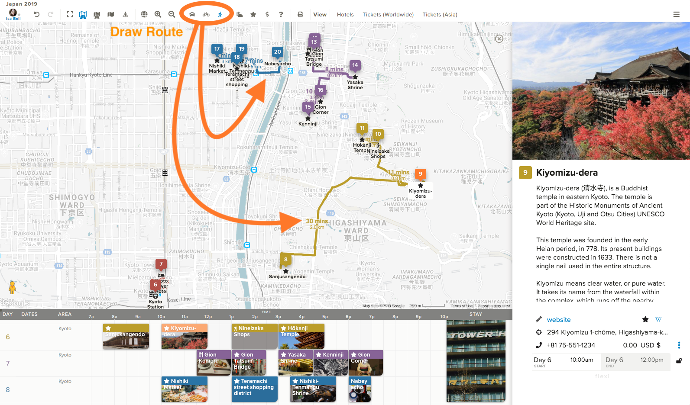Click the street view pegman toolbar icon
This screenshot has height=405, width=690.
(126, 14)
